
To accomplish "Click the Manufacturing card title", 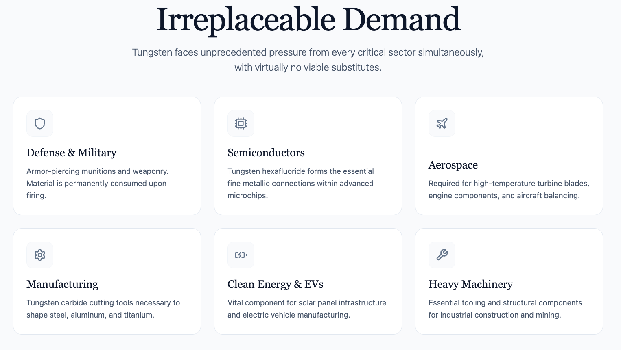I will pos(62,284).
